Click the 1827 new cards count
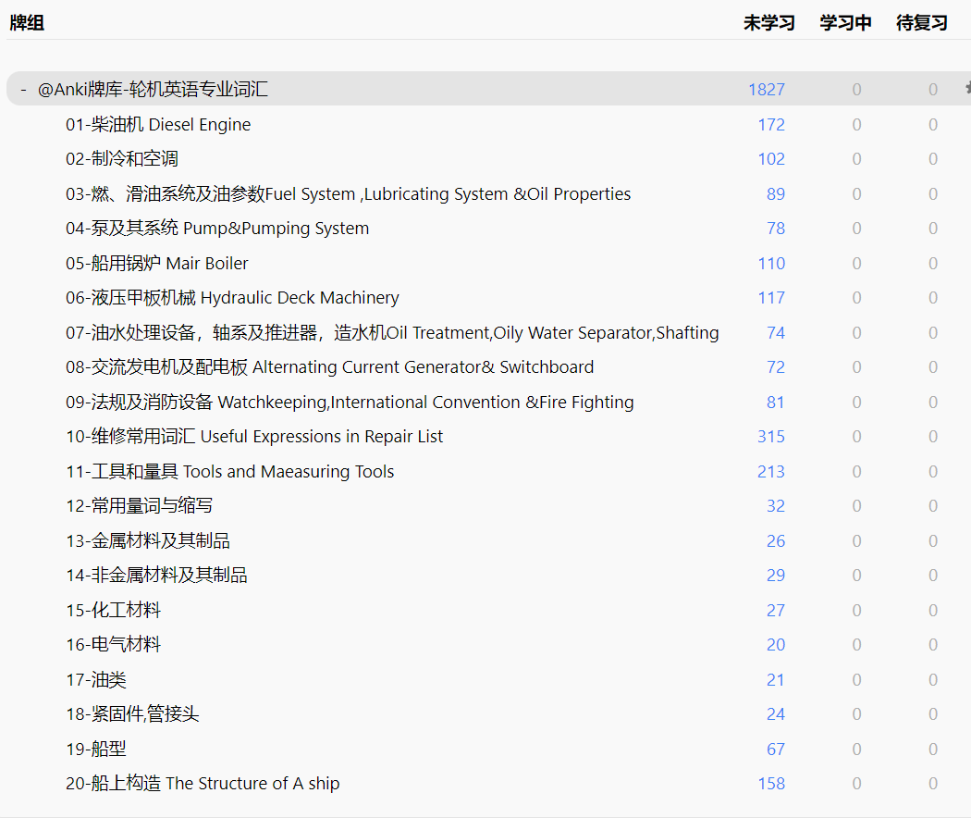Image resolution: width=971 pixels, height=818 pixels. (766, 90)
